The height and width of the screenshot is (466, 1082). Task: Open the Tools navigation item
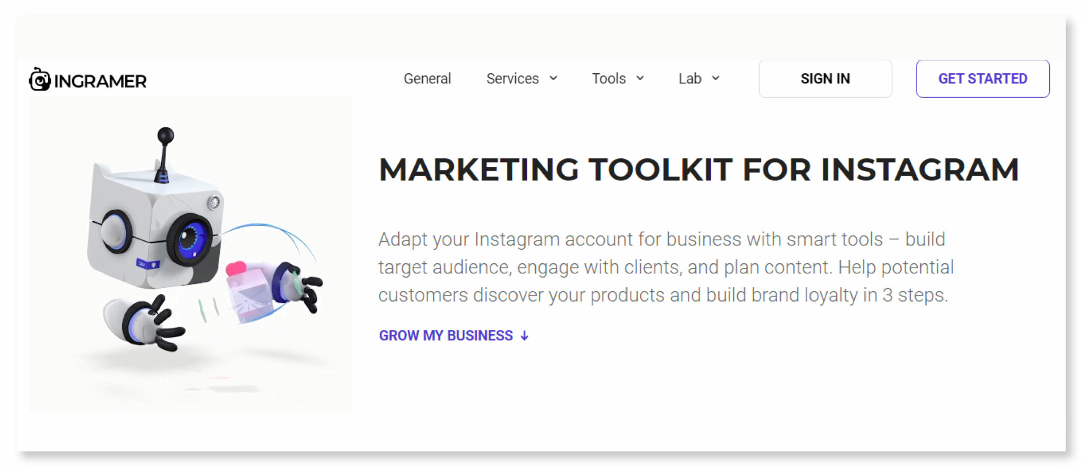pyautogui.click(x=609, y=79)
